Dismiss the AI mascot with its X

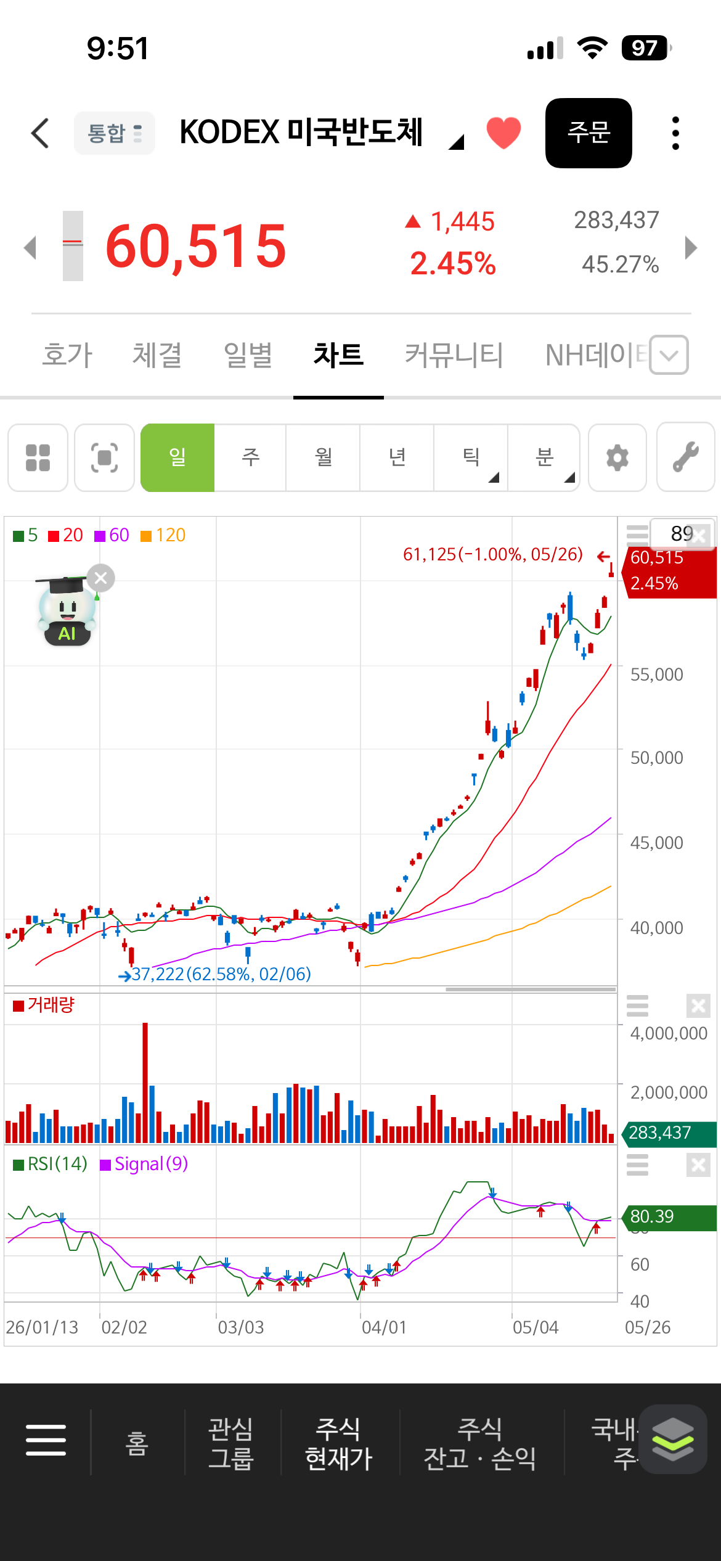pos(101,578)
